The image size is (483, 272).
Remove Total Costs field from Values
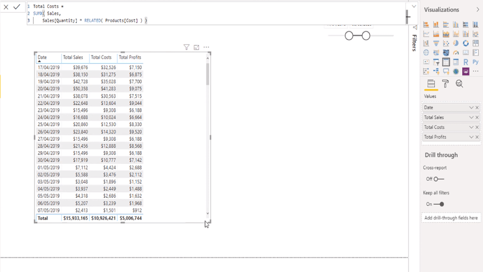[477, 127]
